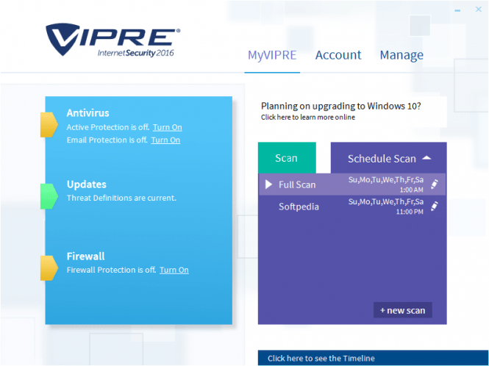Click the VIPRE shield logo

[x=63, y=39]
